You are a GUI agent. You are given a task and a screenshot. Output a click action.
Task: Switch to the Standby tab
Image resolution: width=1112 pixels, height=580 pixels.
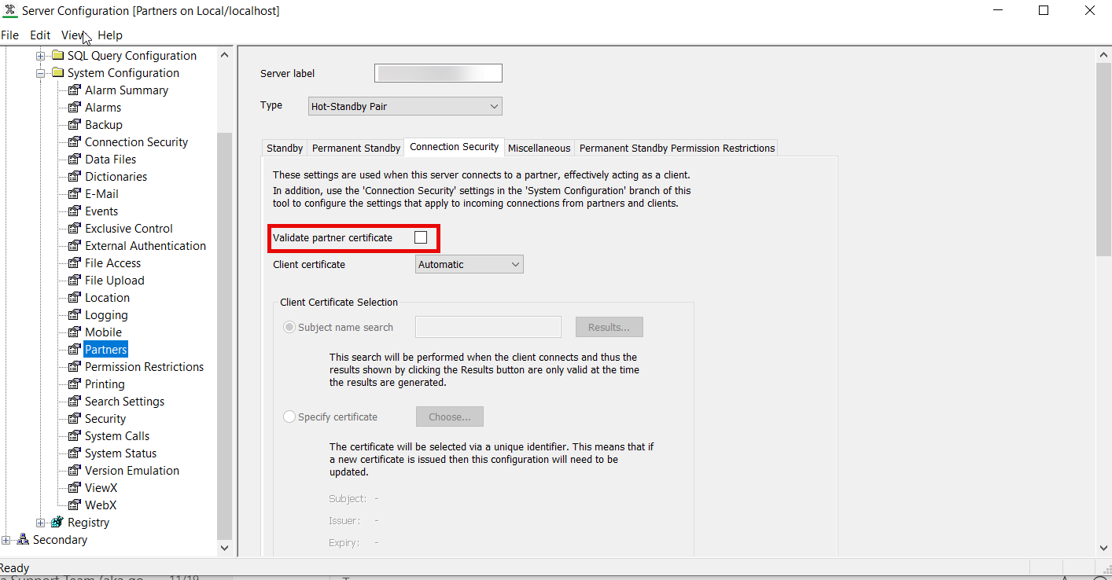(285, 148)
